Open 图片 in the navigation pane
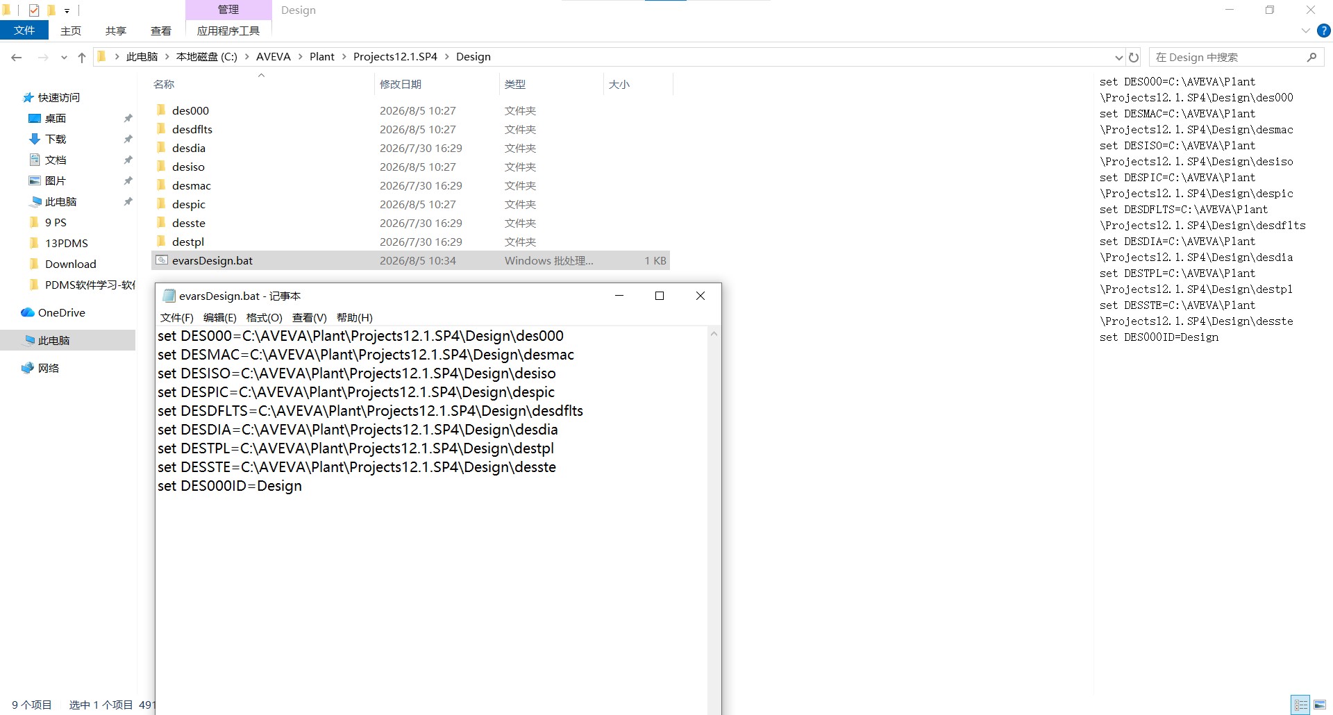 56,180
